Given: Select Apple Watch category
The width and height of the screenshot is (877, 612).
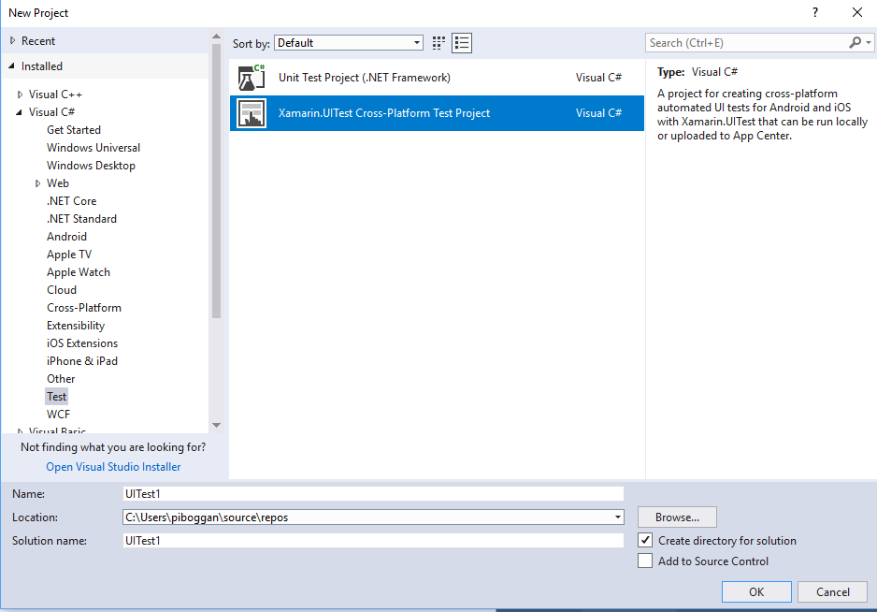Looking at the screenshot, I should click(x=79, y=272).
